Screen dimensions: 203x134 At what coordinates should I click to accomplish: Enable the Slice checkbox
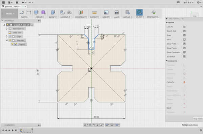click(184, 40)
